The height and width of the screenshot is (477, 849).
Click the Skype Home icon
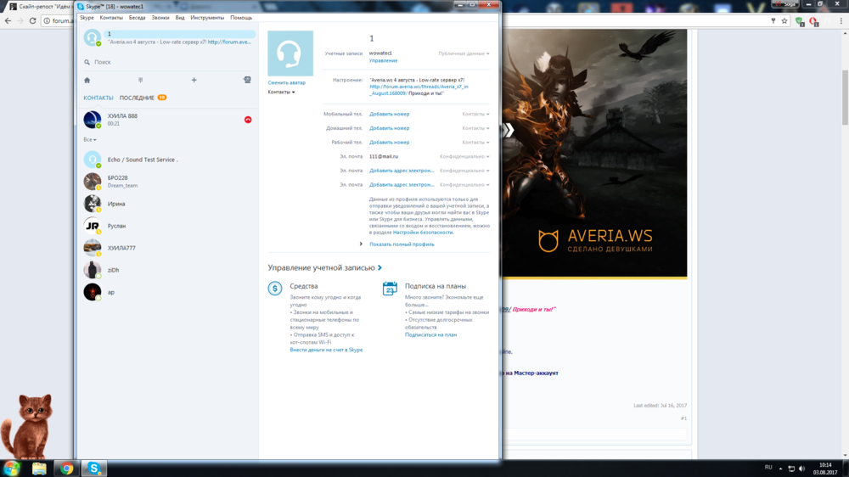[x=87, y=80]
